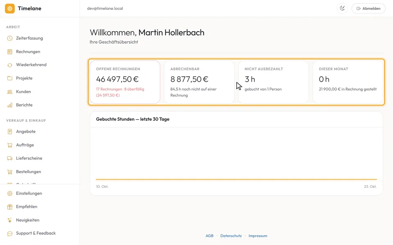Click the Timelane logo icon
This screenshot has width=393, height=245.
10,9
